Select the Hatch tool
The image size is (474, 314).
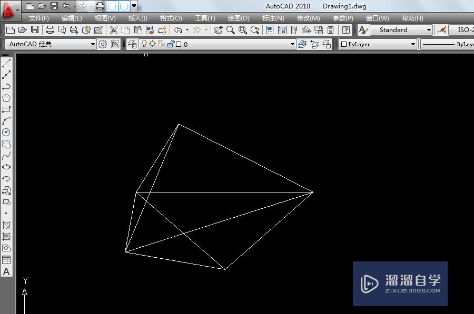(x=6, y=225)
